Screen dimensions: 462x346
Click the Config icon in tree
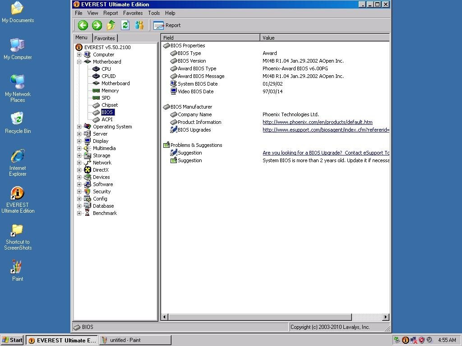coord(88,199)
